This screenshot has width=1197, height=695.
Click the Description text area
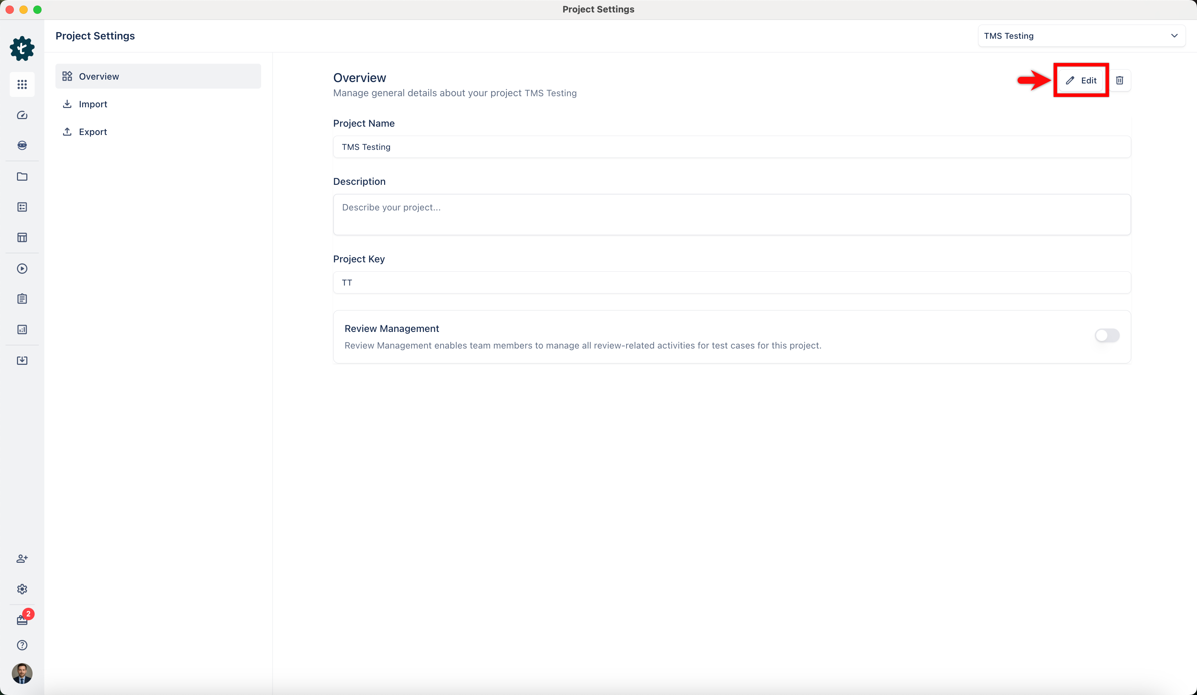[x=731, y=215]
